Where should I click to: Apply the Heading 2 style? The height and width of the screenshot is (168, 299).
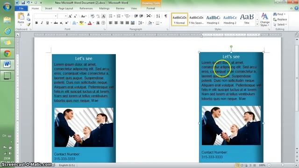[230, 19]
